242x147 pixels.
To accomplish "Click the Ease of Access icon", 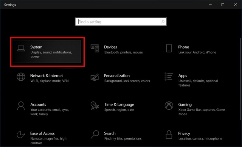I will [x=21, y=135].
